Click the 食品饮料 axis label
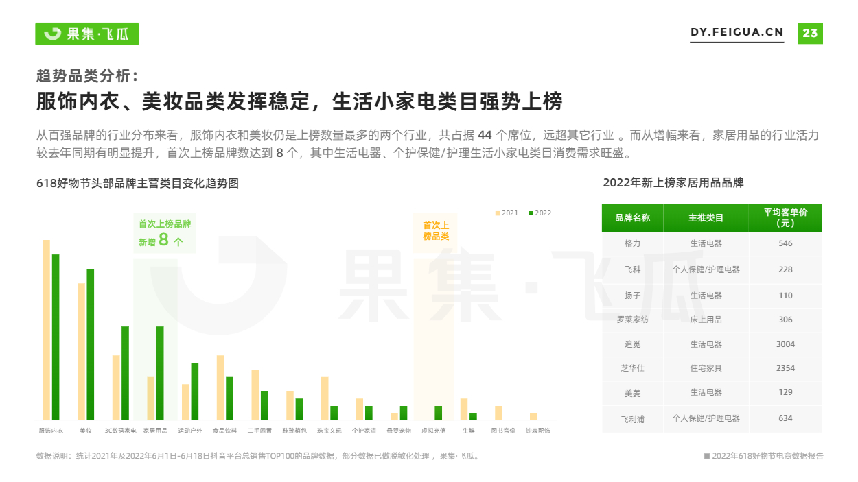Image resolution: width=858 pixels, height=482 pixels. pyautogui.click(x=224, y=431)
